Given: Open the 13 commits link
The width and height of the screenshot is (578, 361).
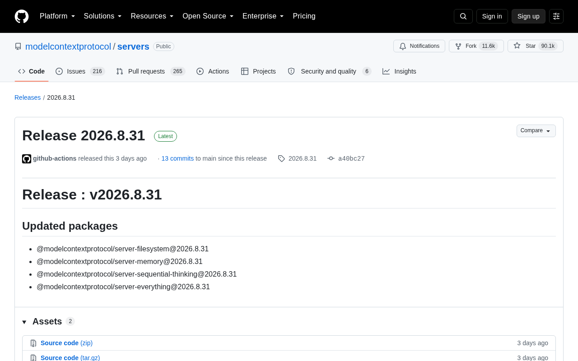Looking at the screenshot, I should click(x=177, y=158).
